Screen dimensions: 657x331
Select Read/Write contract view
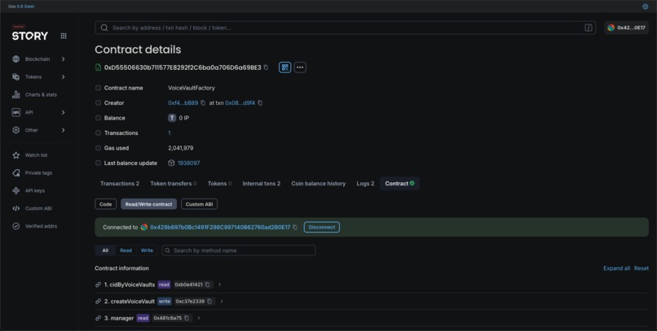click(x=148, y=204)
